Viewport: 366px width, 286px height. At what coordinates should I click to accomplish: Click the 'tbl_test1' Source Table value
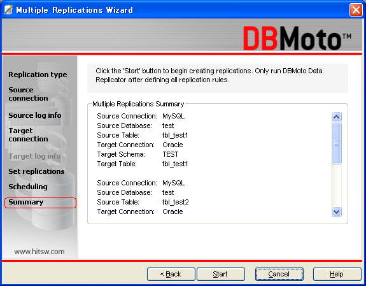(x=175, y=135)
